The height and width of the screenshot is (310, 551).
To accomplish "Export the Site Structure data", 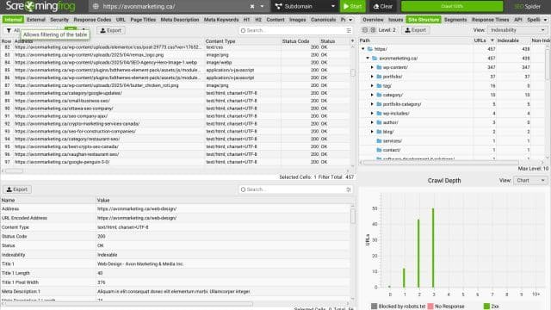I will coord(415,30).
